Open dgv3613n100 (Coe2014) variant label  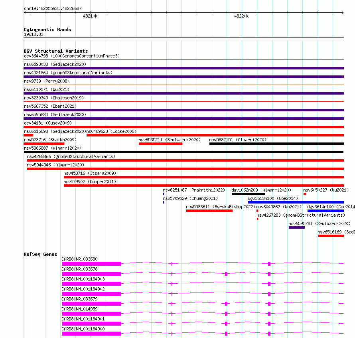tap(273, 198)
